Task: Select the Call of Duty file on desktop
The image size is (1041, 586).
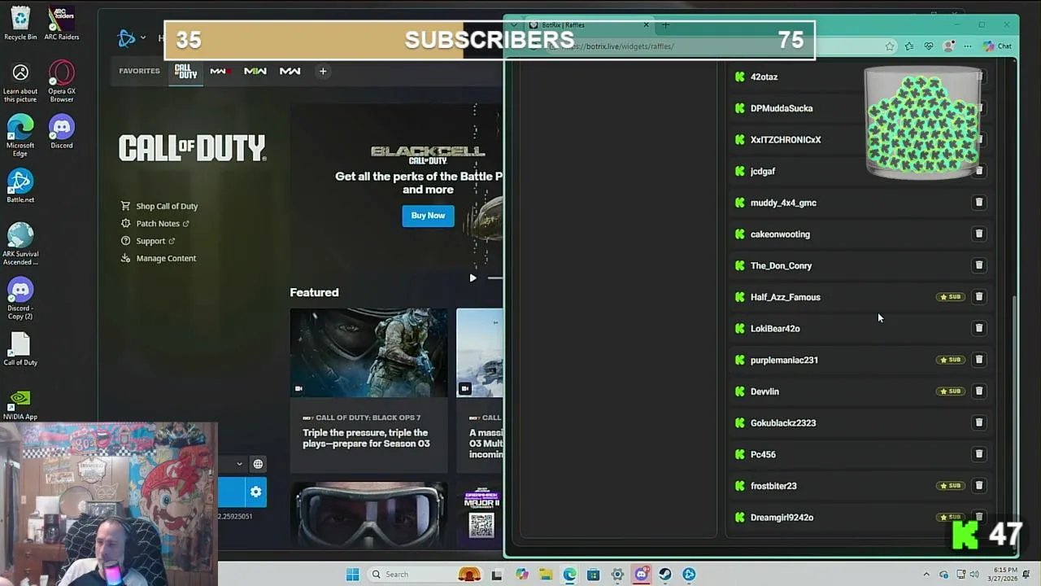Action: click(20, 350)
